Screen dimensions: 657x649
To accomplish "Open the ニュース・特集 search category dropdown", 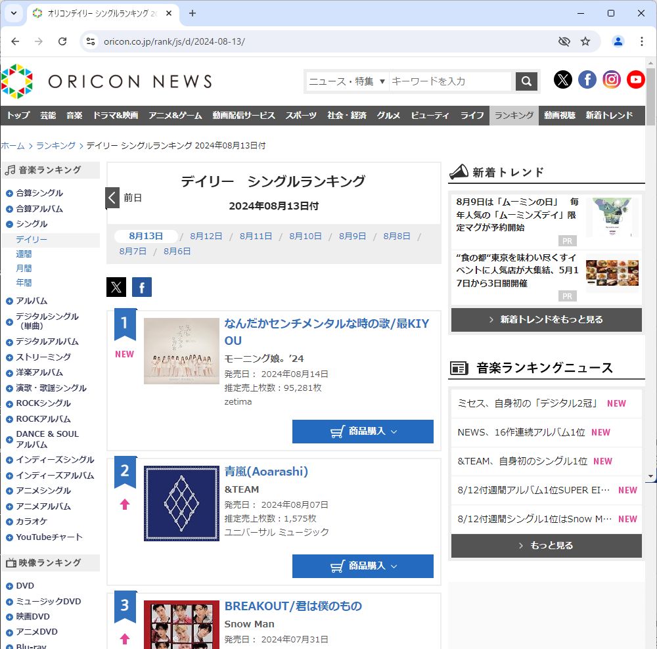I will [347, 81].
